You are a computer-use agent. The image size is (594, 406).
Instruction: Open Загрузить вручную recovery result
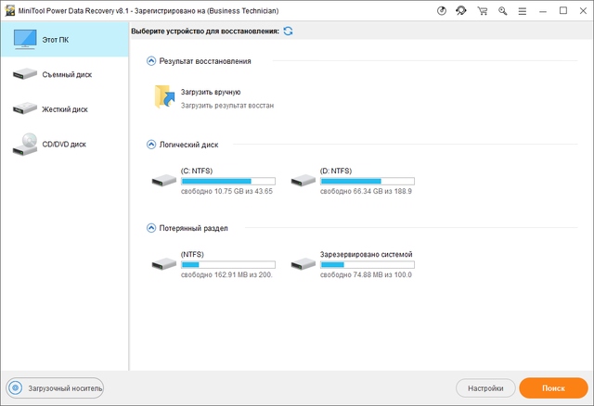coord(211,92)
